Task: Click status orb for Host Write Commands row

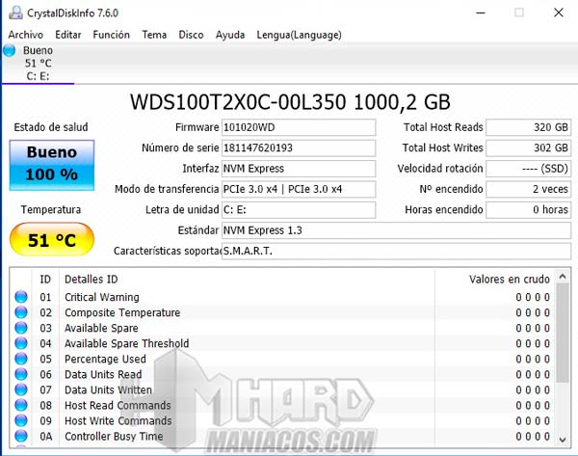Action: click(21, 421)
